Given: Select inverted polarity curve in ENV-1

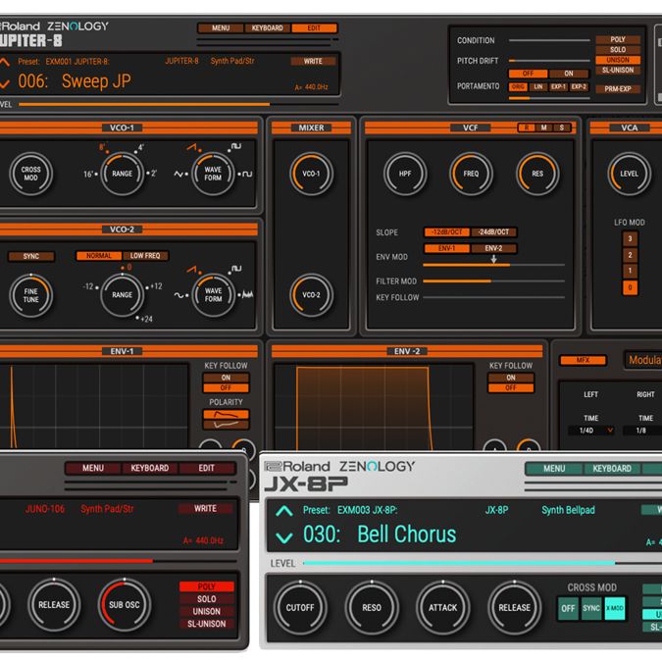Looking at the screenshot, I should (x=226, y=425).
